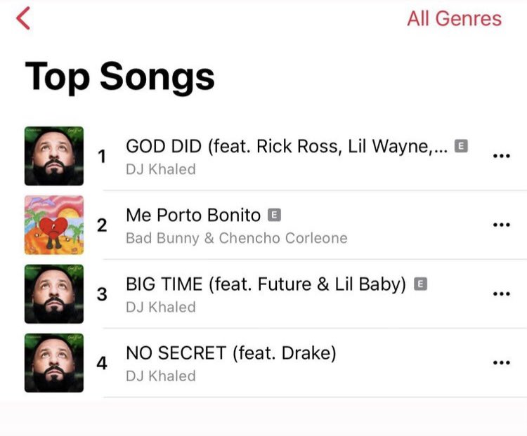The width and height of the screenshot is (527, 436).
Task: Play the song GOD DID
Action: point(287,147)
